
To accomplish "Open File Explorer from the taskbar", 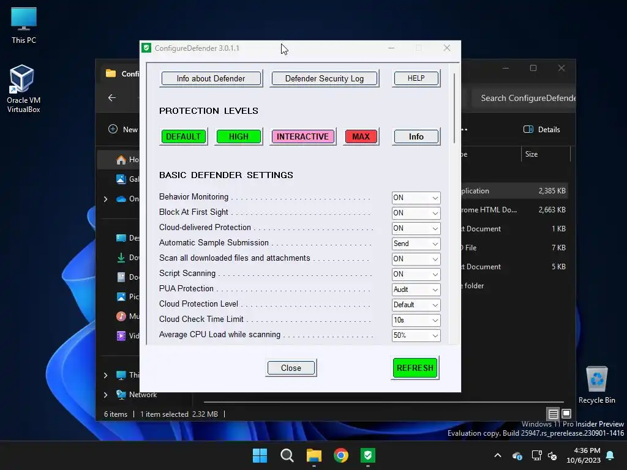I will tap(314, 455).
